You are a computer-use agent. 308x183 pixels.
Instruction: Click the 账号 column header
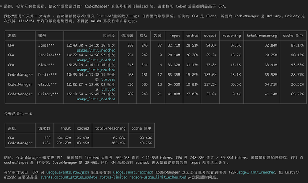point(42,36)
